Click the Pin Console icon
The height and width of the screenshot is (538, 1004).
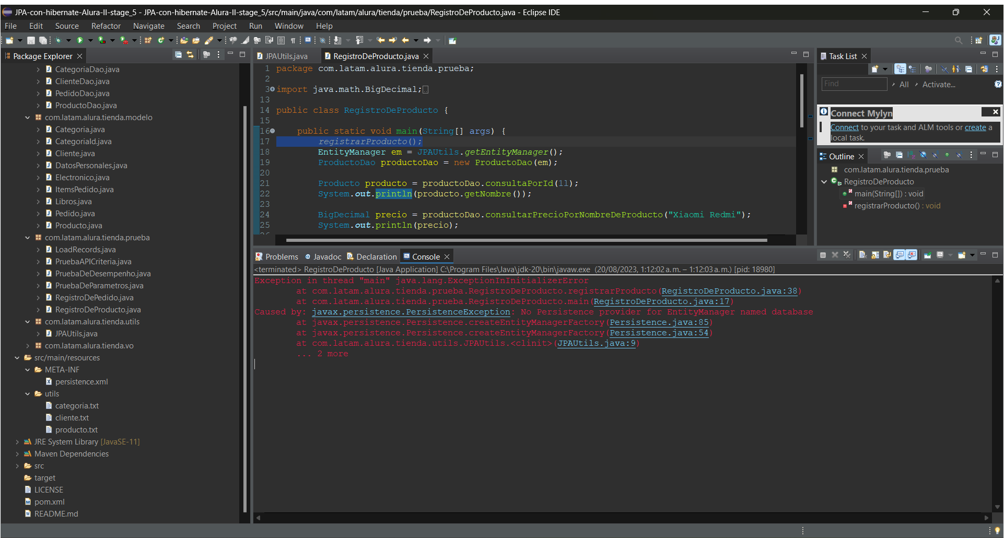click(x=927, y=255)
